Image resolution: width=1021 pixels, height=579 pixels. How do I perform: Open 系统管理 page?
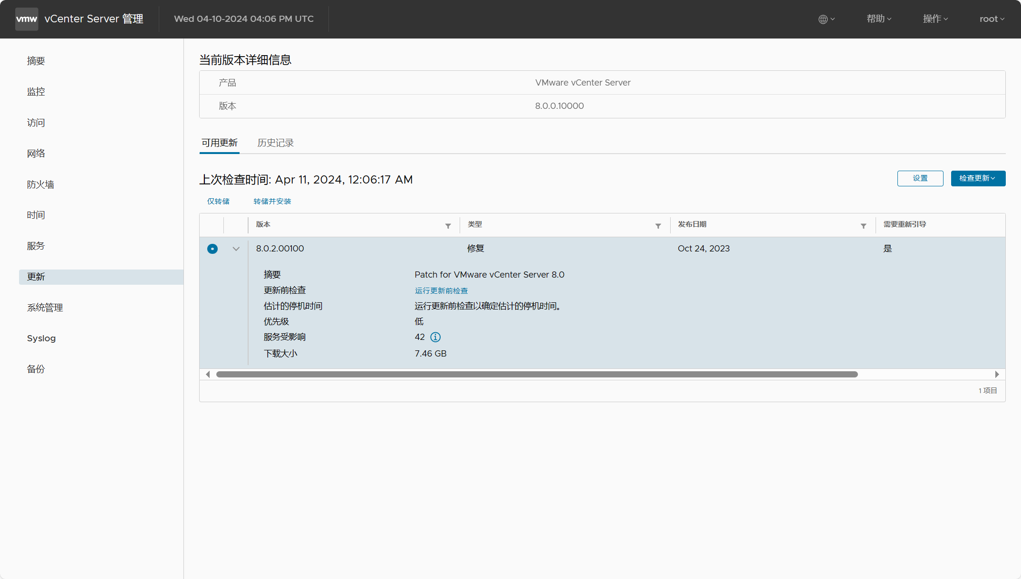[45, 308]
